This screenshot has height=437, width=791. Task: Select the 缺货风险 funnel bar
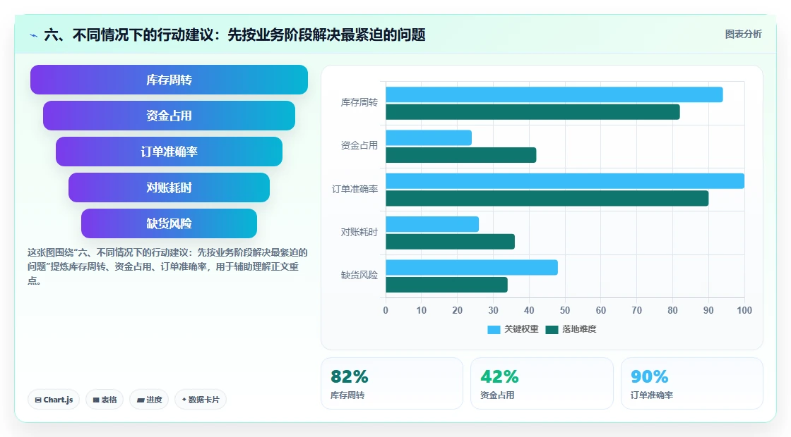click(169, 223)
